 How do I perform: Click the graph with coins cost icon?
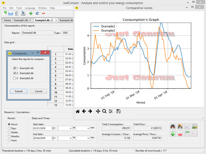pyautogui.click(x=194, y=126)
